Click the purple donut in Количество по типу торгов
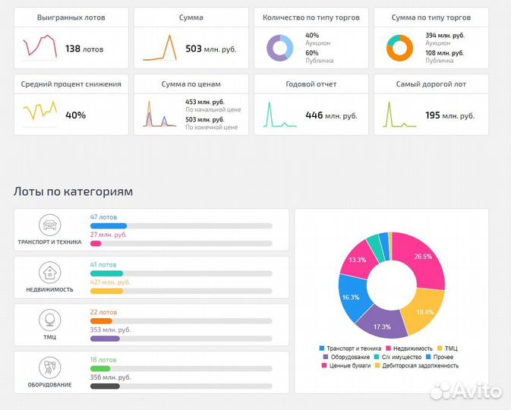The height and width of the screenshot is (410, 511). (279, 49)
